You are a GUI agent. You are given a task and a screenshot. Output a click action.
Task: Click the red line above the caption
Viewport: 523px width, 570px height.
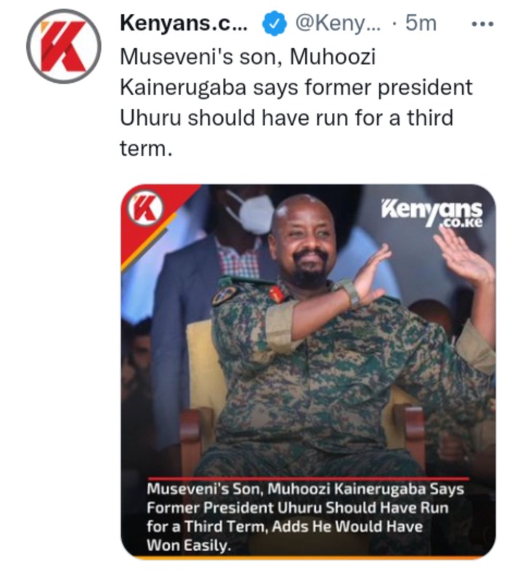pyautogui.click(x=308, y=478)
